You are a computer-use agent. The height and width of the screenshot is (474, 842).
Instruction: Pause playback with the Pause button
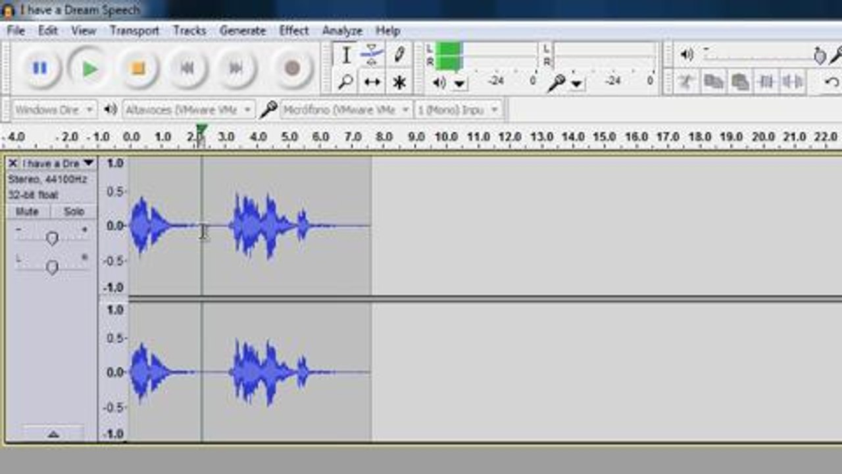tap(40, 68)
